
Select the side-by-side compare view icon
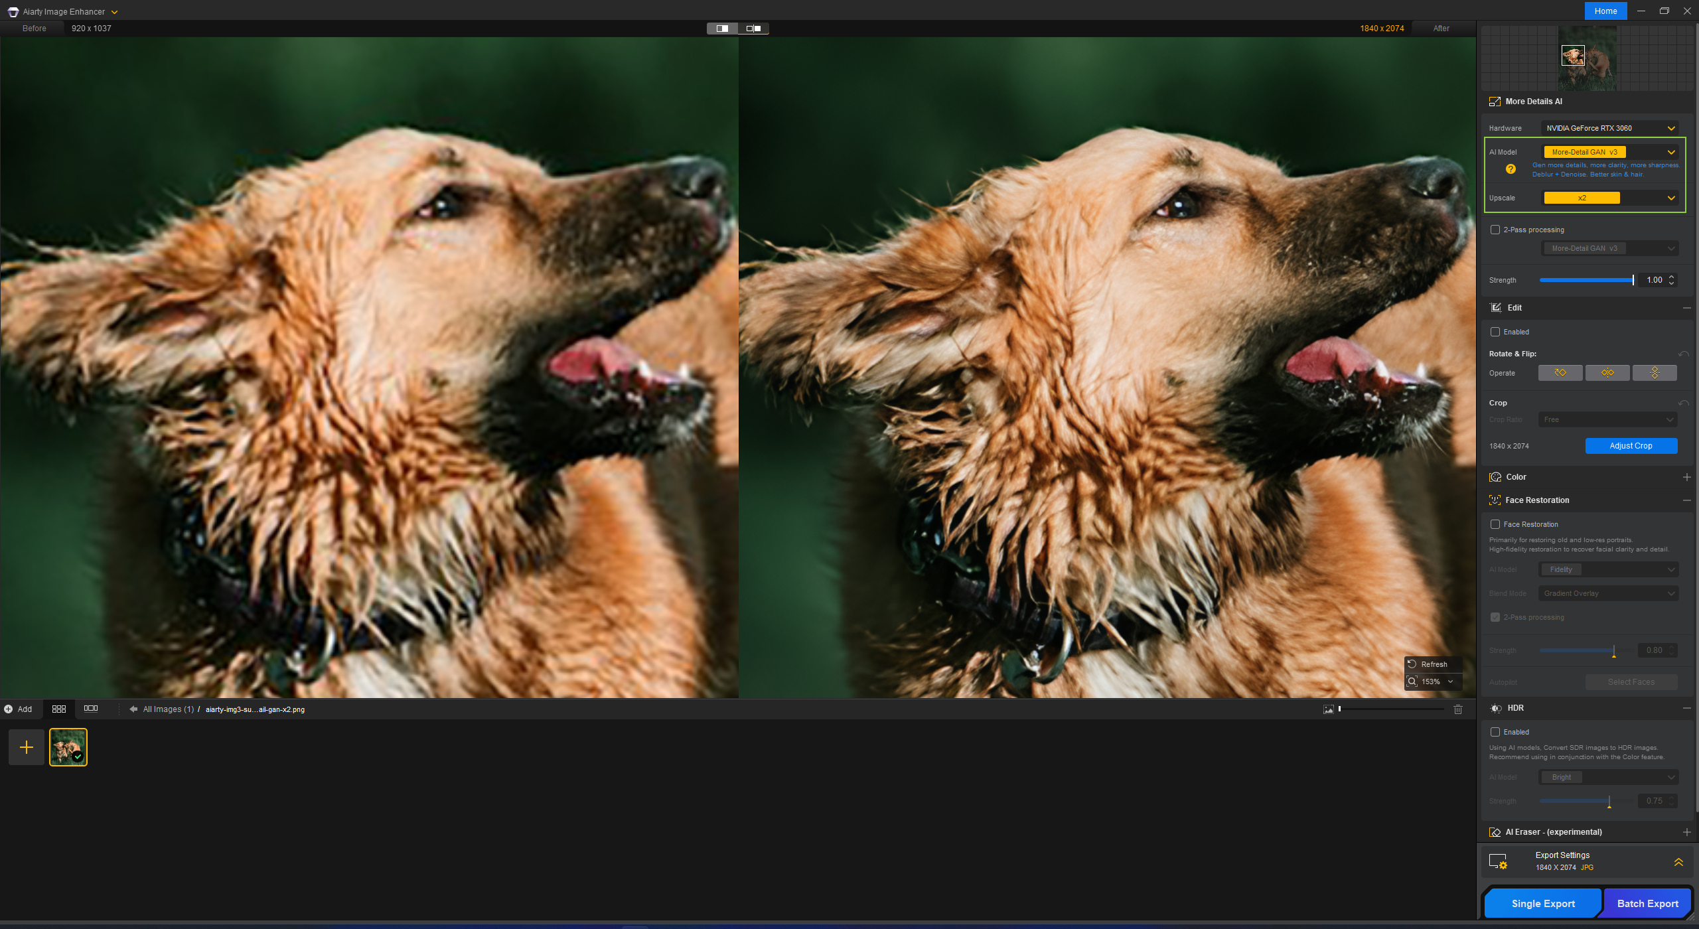(x=754, y=29)
